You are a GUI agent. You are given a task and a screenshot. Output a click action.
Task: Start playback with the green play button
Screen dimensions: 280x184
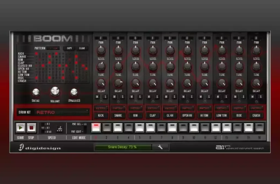[x=21, y=128]
